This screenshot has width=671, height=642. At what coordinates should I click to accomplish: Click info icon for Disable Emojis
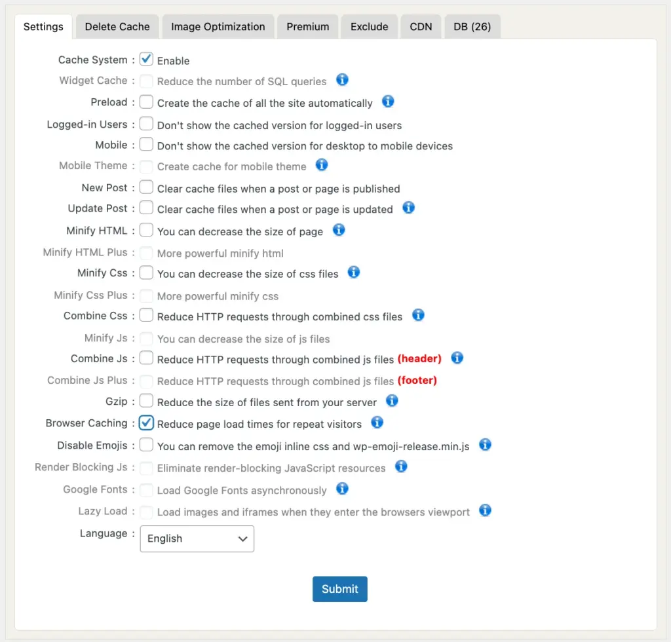pos(485,445)
